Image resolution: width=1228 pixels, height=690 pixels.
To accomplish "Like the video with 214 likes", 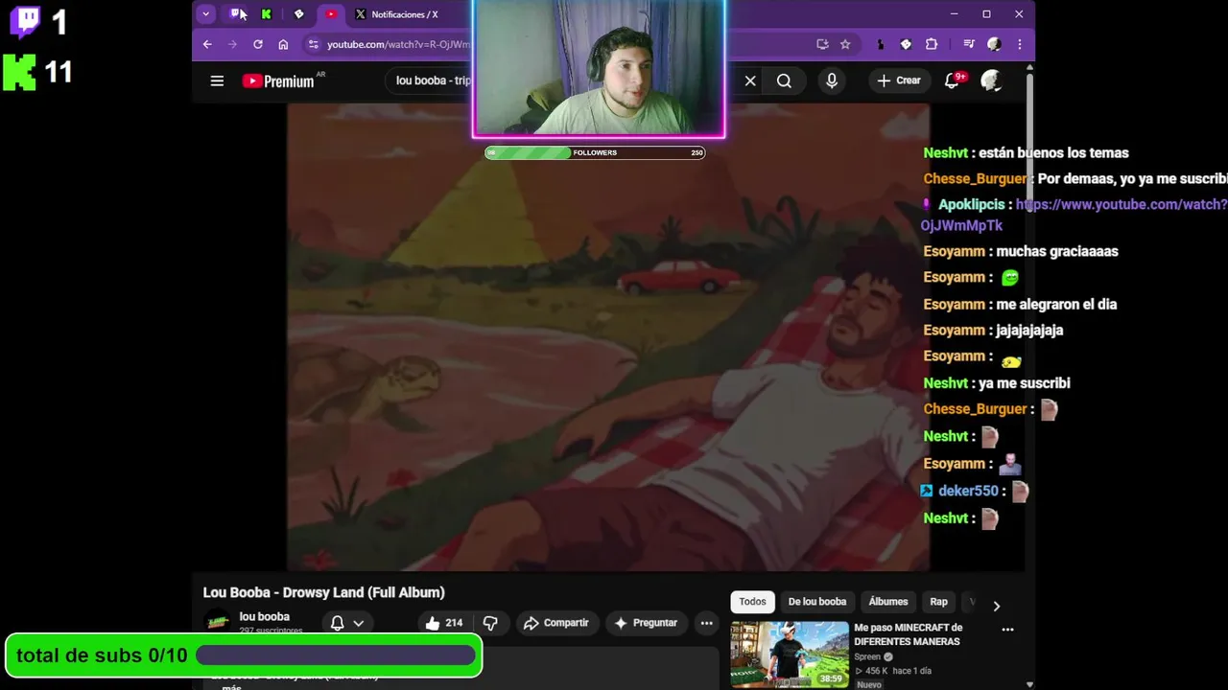I will [444, 623].
